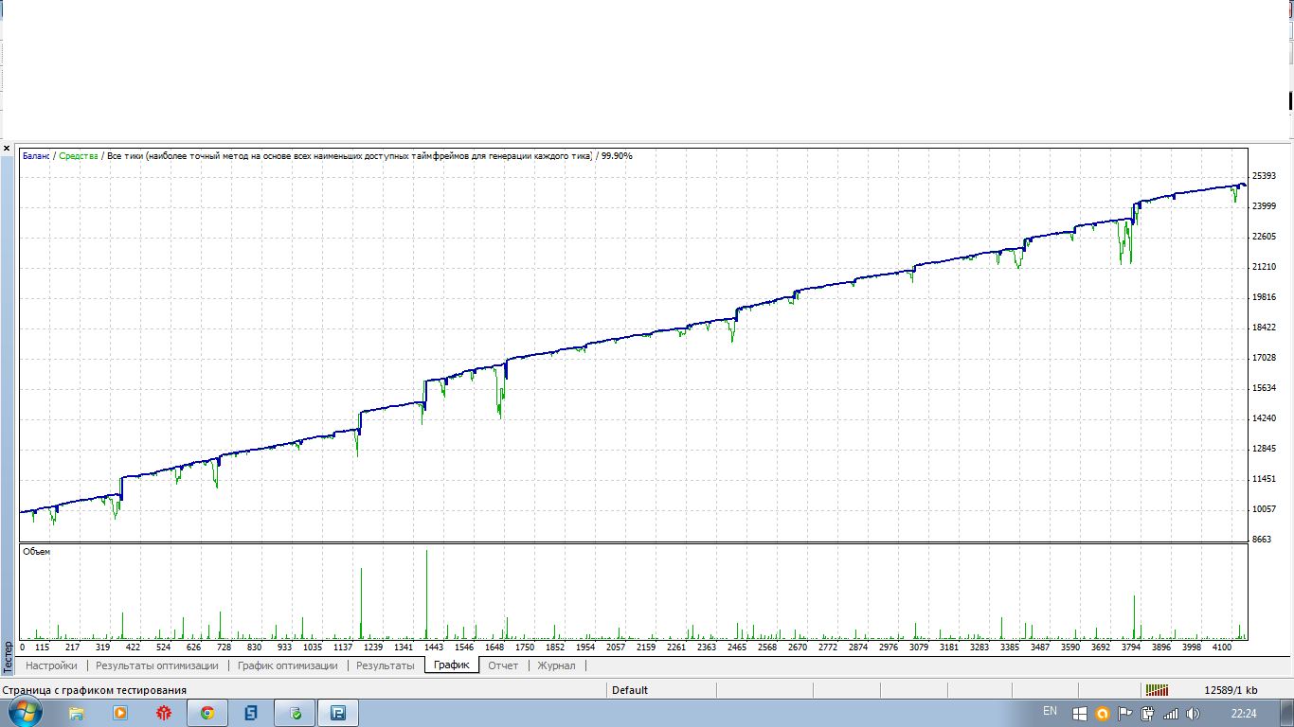This screenshot has height=727, width=1294.
Task: Click trade number 115 on horizontal axis
Action: click(42, 647)
